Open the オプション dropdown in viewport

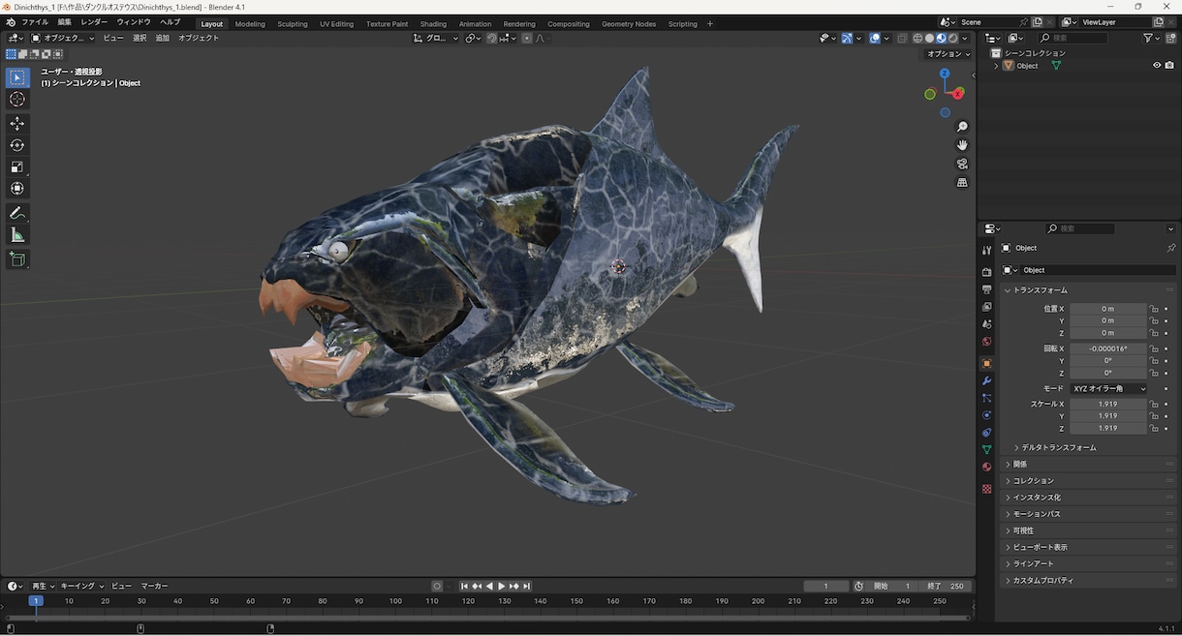pos(948,54)
